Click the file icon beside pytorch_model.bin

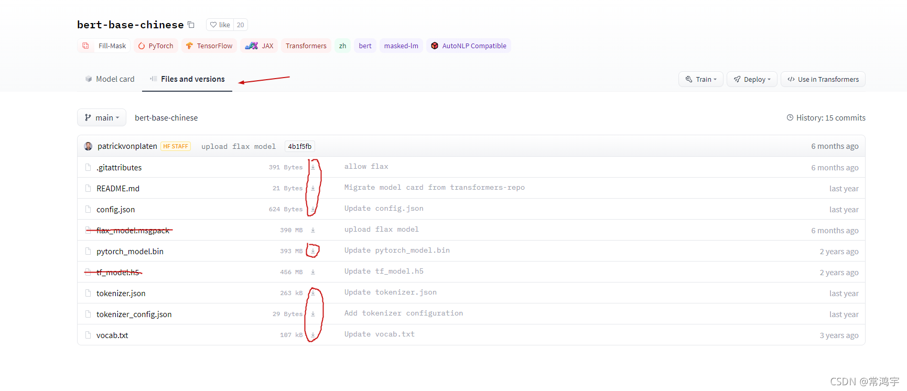[88, 251]
